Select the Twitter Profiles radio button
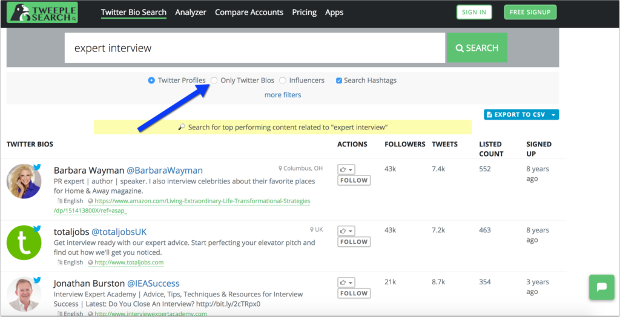Screen dimensions: 620x317 (x=151, y=80)
